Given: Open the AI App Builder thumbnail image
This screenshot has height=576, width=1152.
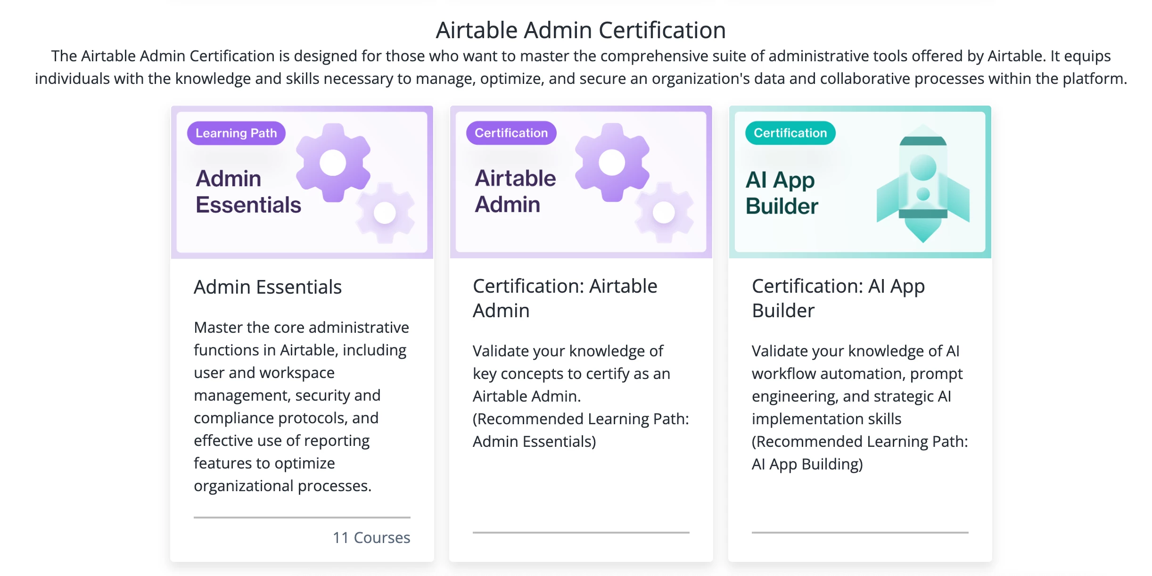Looking at the screenshot, I should coord(860,182).
